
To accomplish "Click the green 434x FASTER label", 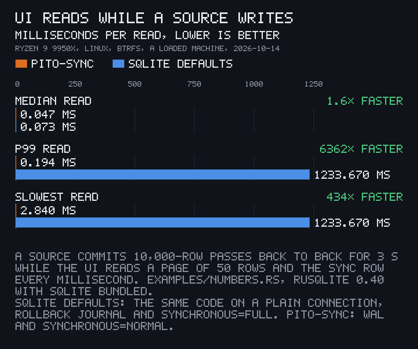I will pyautogui.click(x=365, y=197).
